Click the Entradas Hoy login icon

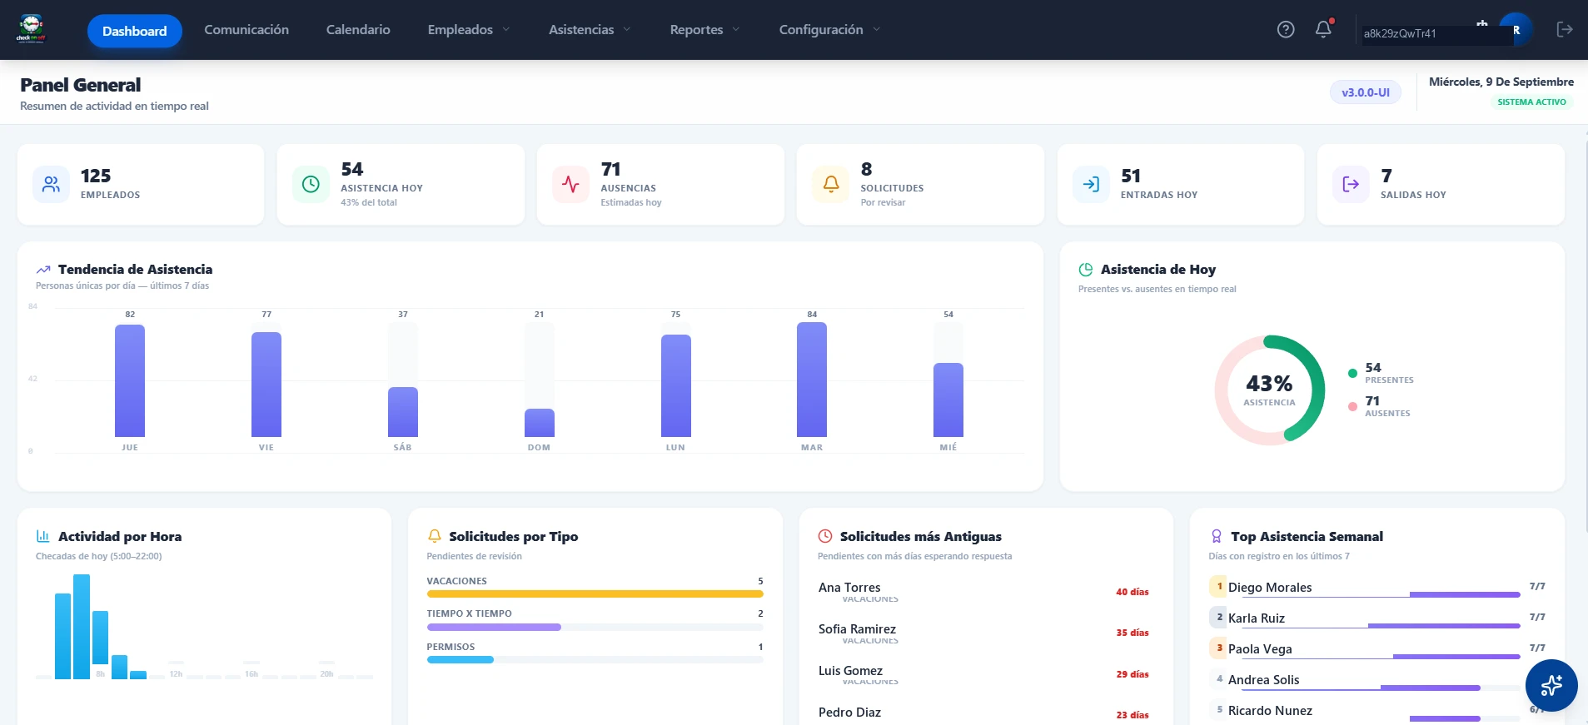(x=1091, y=184)
